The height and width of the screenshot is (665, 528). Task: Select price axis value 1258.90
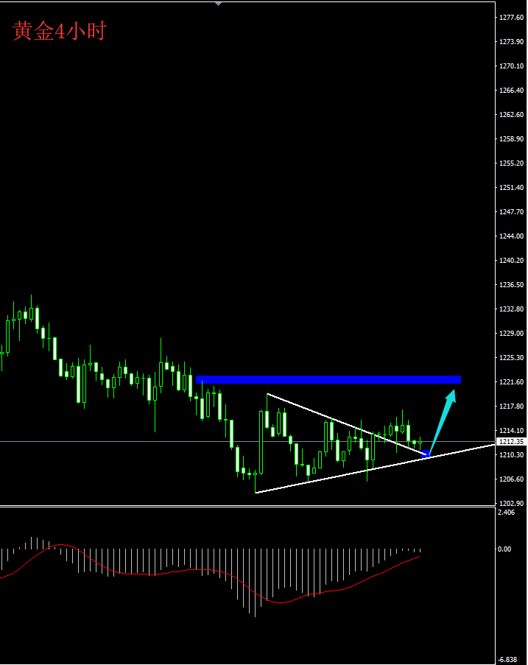click(512, 138)
